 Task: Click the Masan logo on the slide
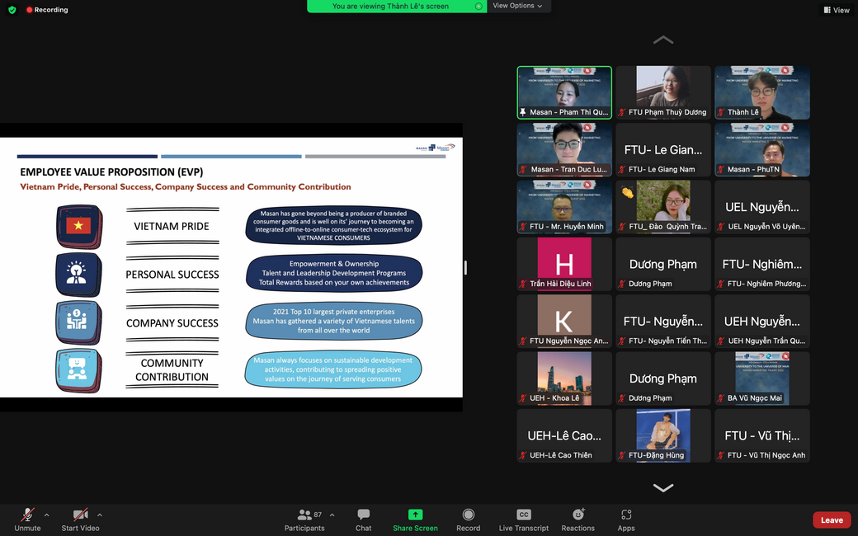[x=435, y=147]
